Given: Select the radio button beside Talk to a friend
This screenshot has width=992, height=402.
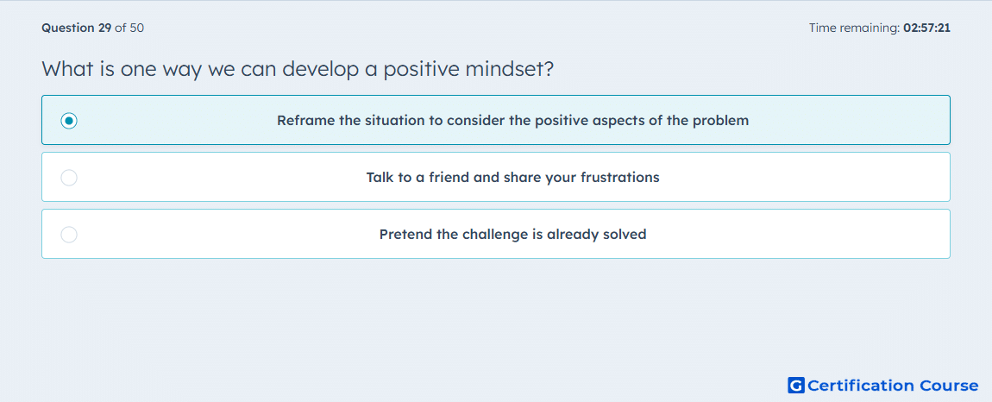Looking at the screenshot, I should coord(69,178).
